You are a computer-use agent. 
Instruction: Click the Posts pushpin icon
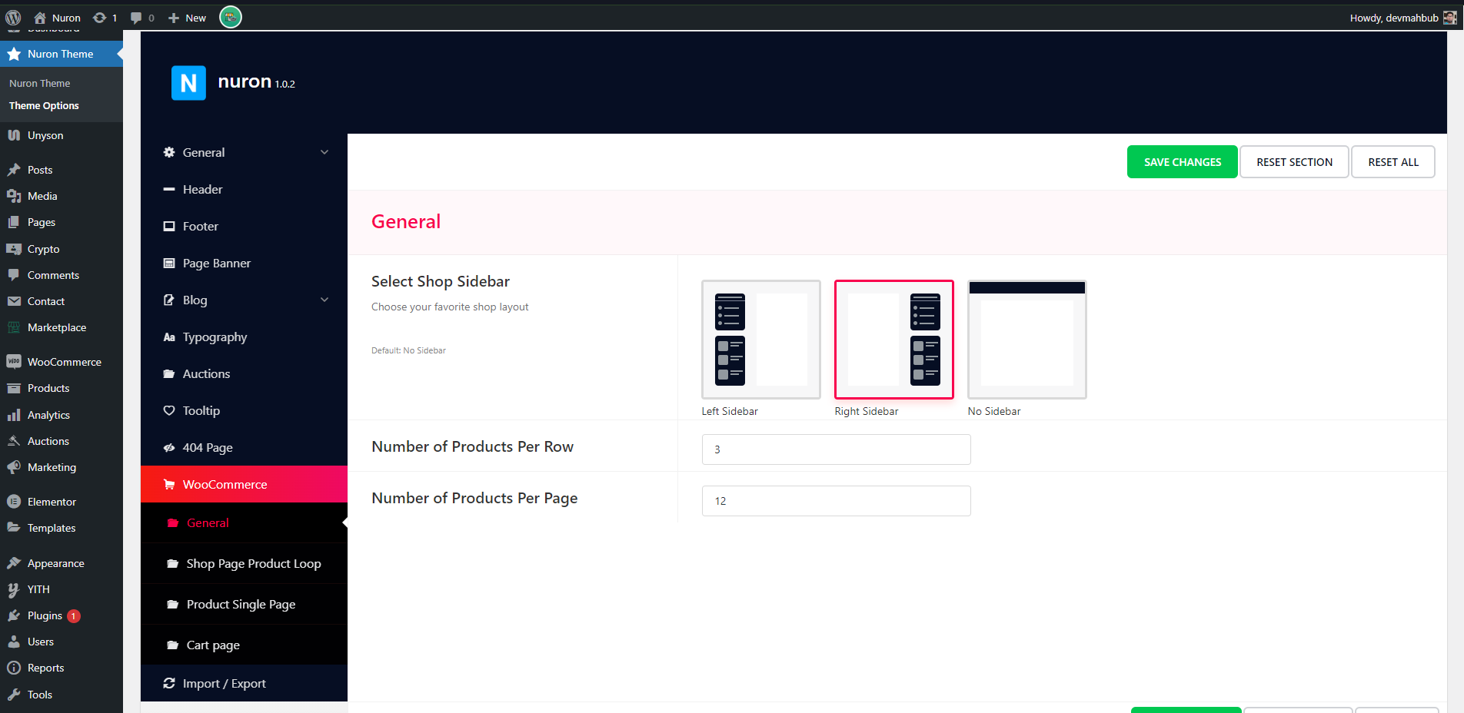[x=14, y=170]
